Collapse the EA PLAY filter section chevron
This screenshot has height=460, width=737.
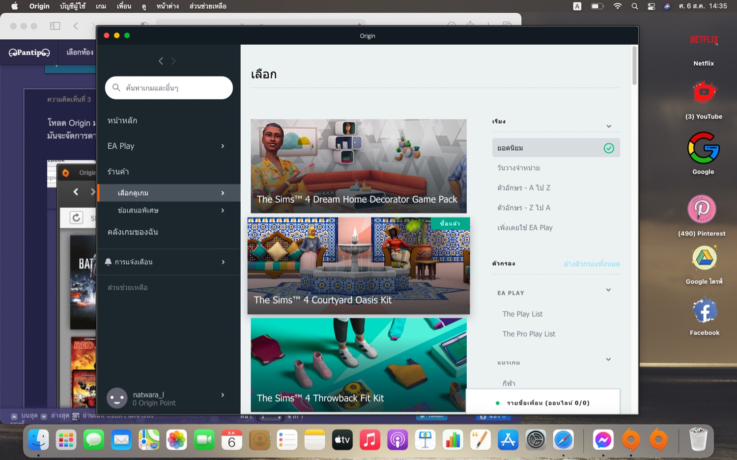coord(608,290)
